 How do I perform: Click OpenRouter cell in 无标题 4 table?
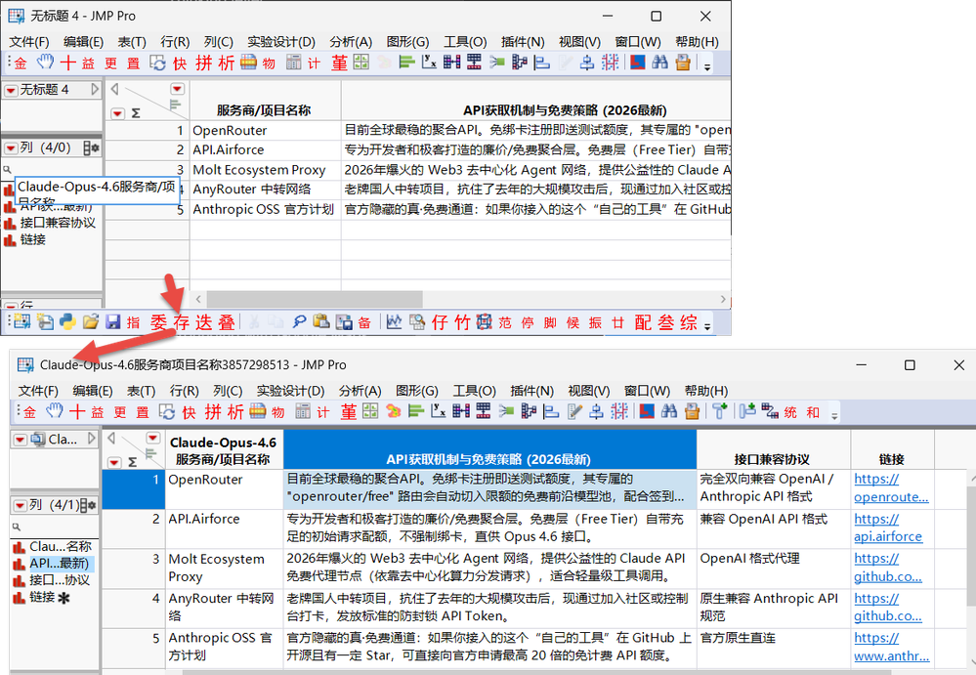(x=265, y=130)
